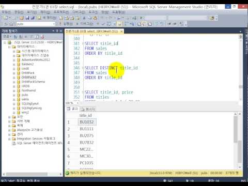Open the 도움말(H) help menu
This screenshot has height=186, width=248.
coord(118,12)
